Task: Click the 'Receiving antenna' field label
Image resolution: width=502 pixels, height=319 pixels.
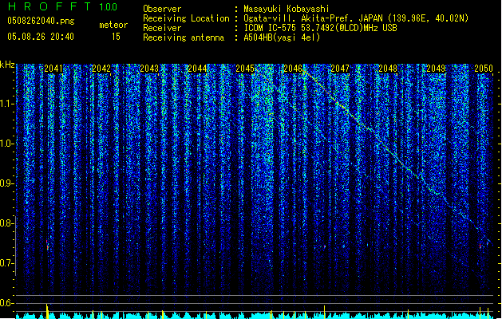Action: 184,37
